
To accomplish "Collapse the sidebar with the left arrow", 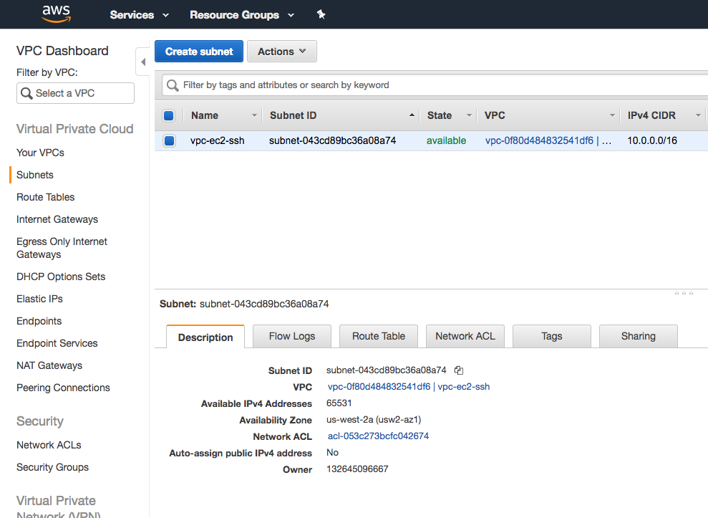I will (x=142, y=62).
